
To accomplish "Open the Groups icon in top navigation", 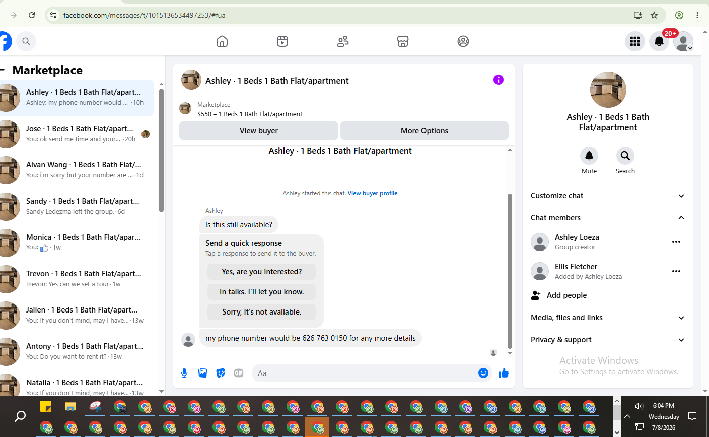I will tap(463, 41).
